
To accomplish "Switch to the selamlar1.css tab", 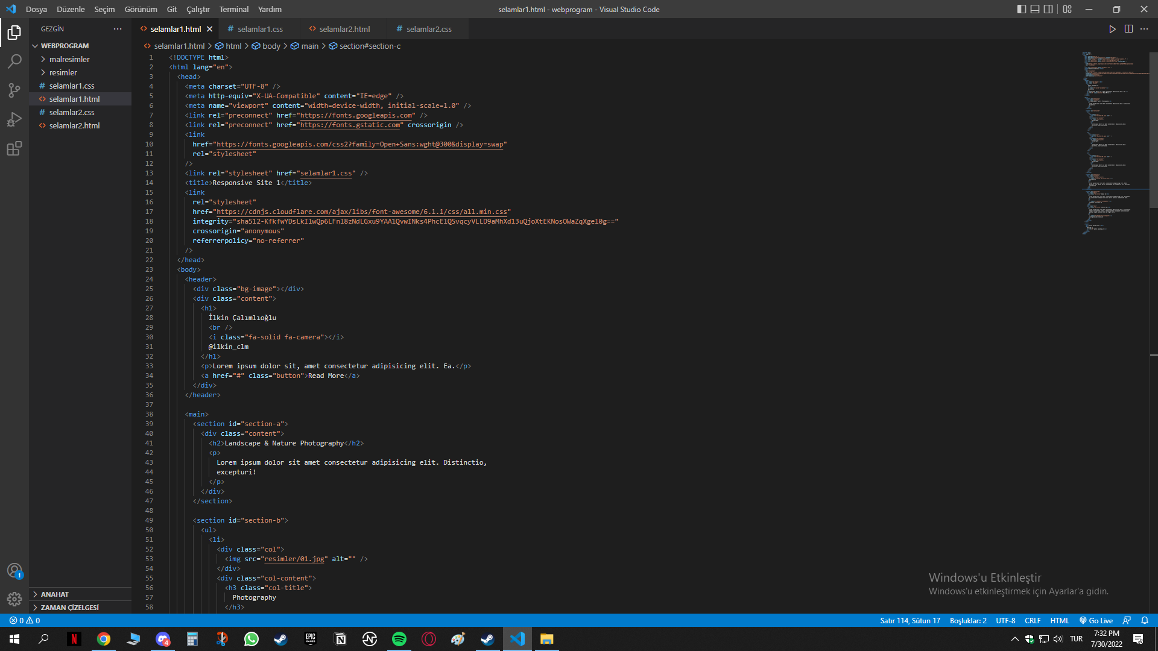I will 259,29.
